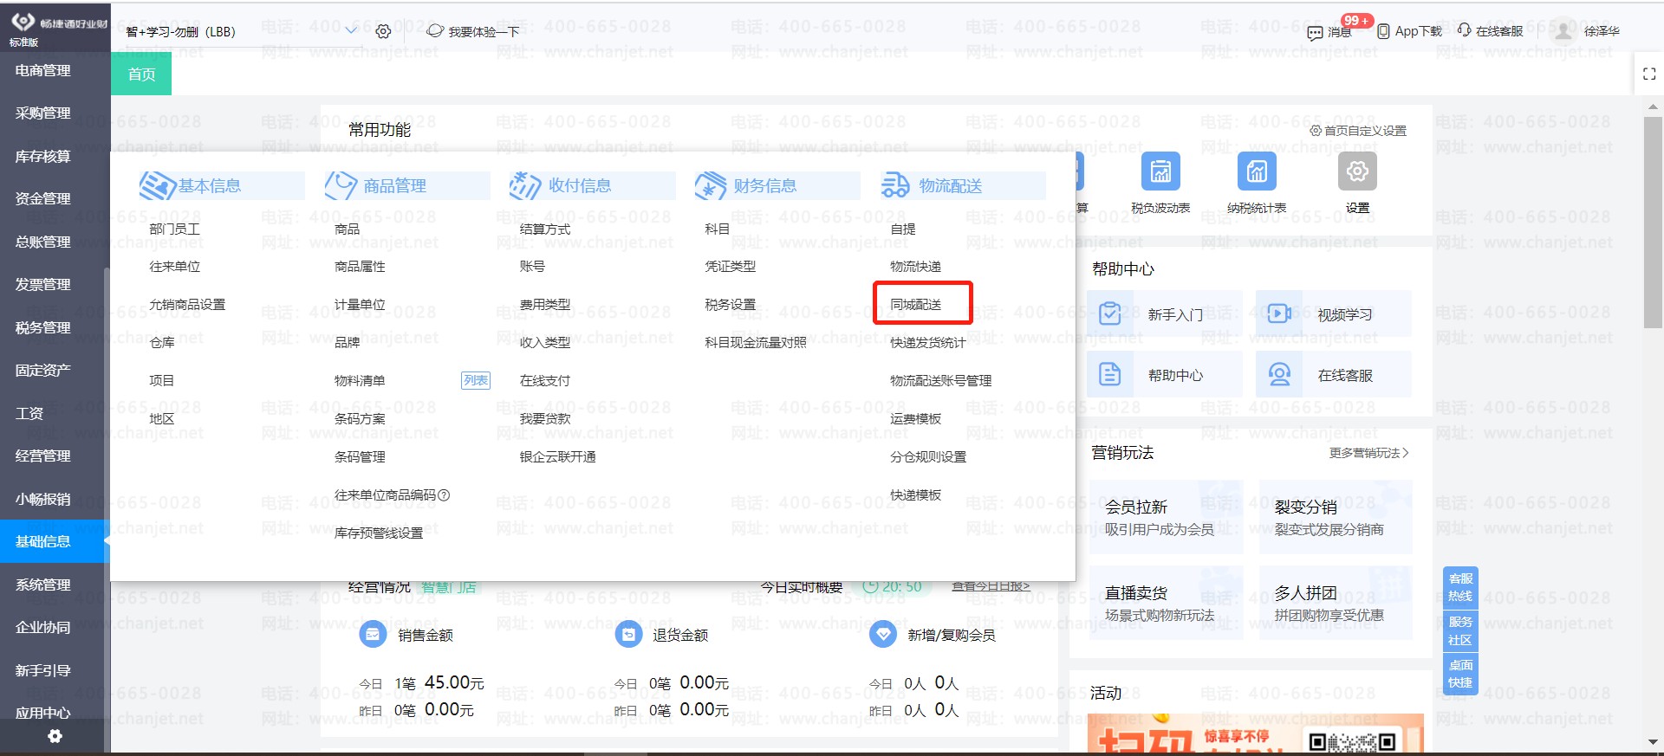Click the 销售金额 icon
The image size is (1664, 756).
tap(373, 635)
